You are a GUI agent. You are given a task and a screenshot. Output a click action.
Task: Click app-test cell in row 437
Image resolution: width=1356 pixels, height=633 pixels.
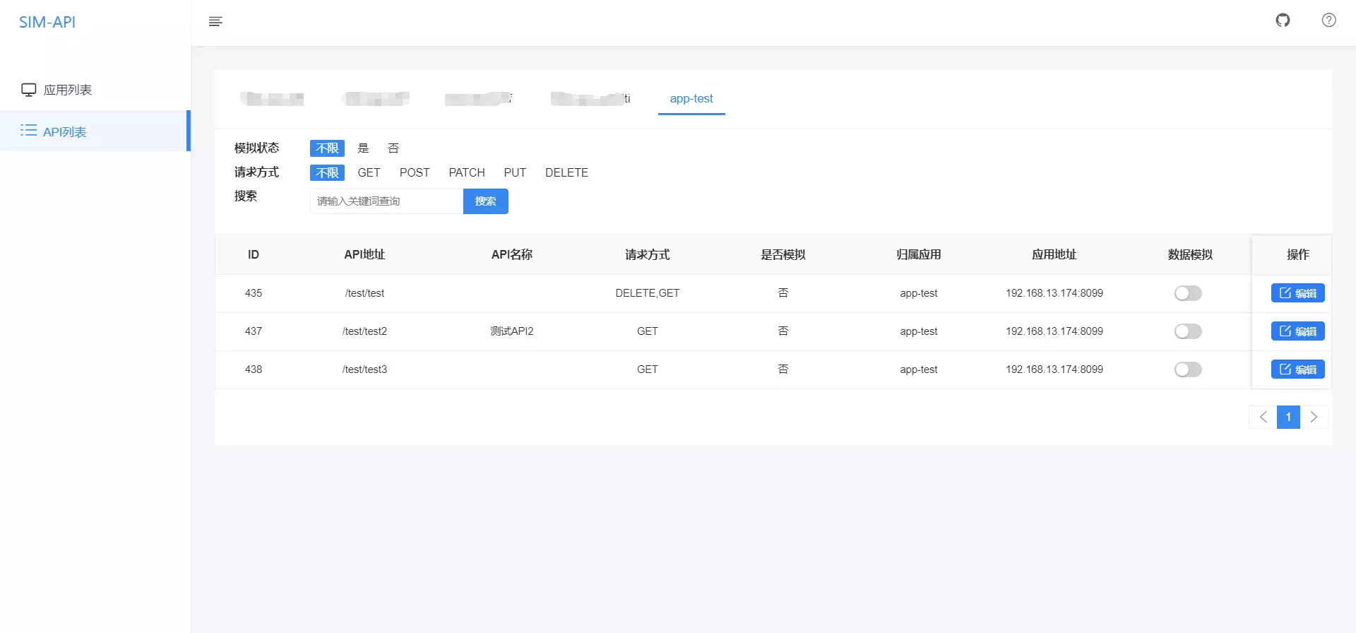coord(919,331)
